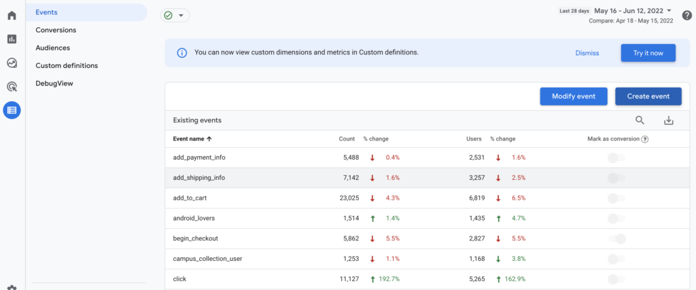Enable conversion for add_to_cart
Screen dimensions: 696x290
[616, 198]
